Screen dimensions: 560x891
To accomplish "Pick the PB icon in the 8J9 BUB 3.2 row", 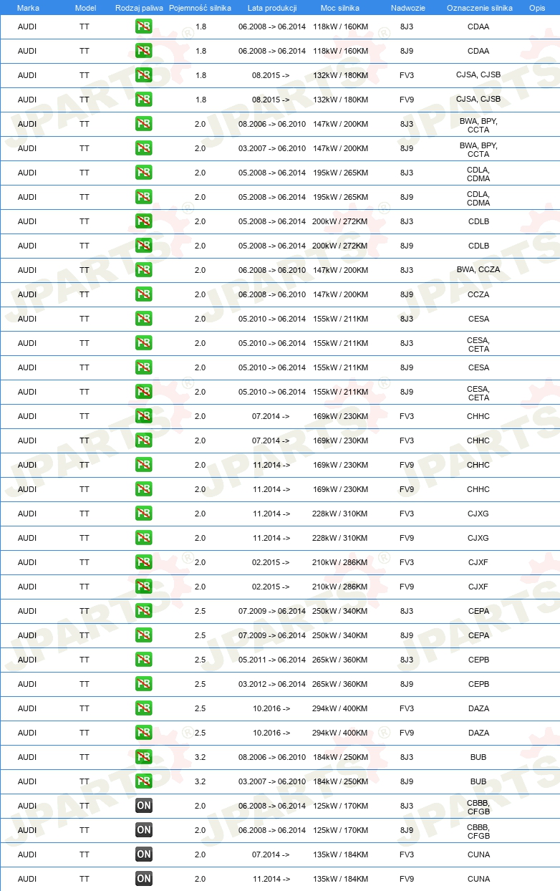I will pyautogui.click(x=144, y=781).
